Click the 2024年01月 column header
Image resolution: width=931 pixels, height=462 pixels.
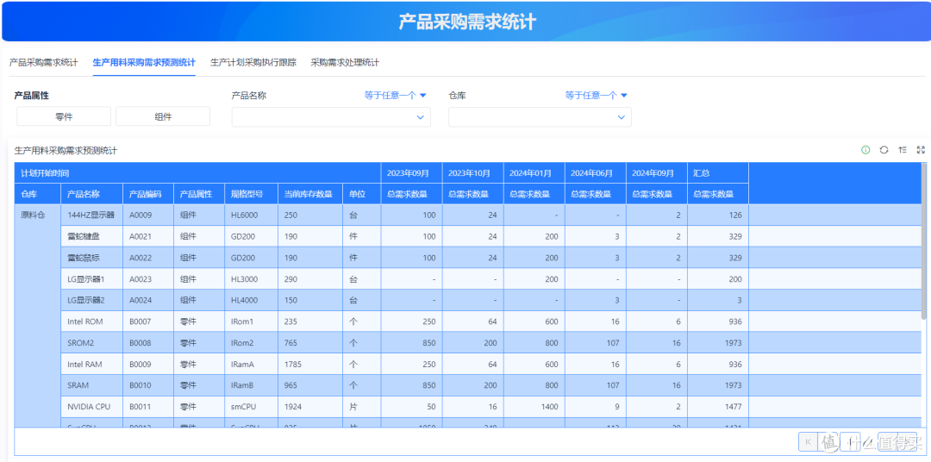click(x=534, y=173)
